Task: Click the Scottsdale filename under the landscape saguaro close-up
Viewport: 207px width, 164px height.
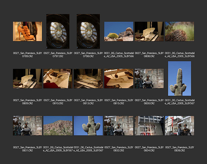Action: (x=88, y=149)
